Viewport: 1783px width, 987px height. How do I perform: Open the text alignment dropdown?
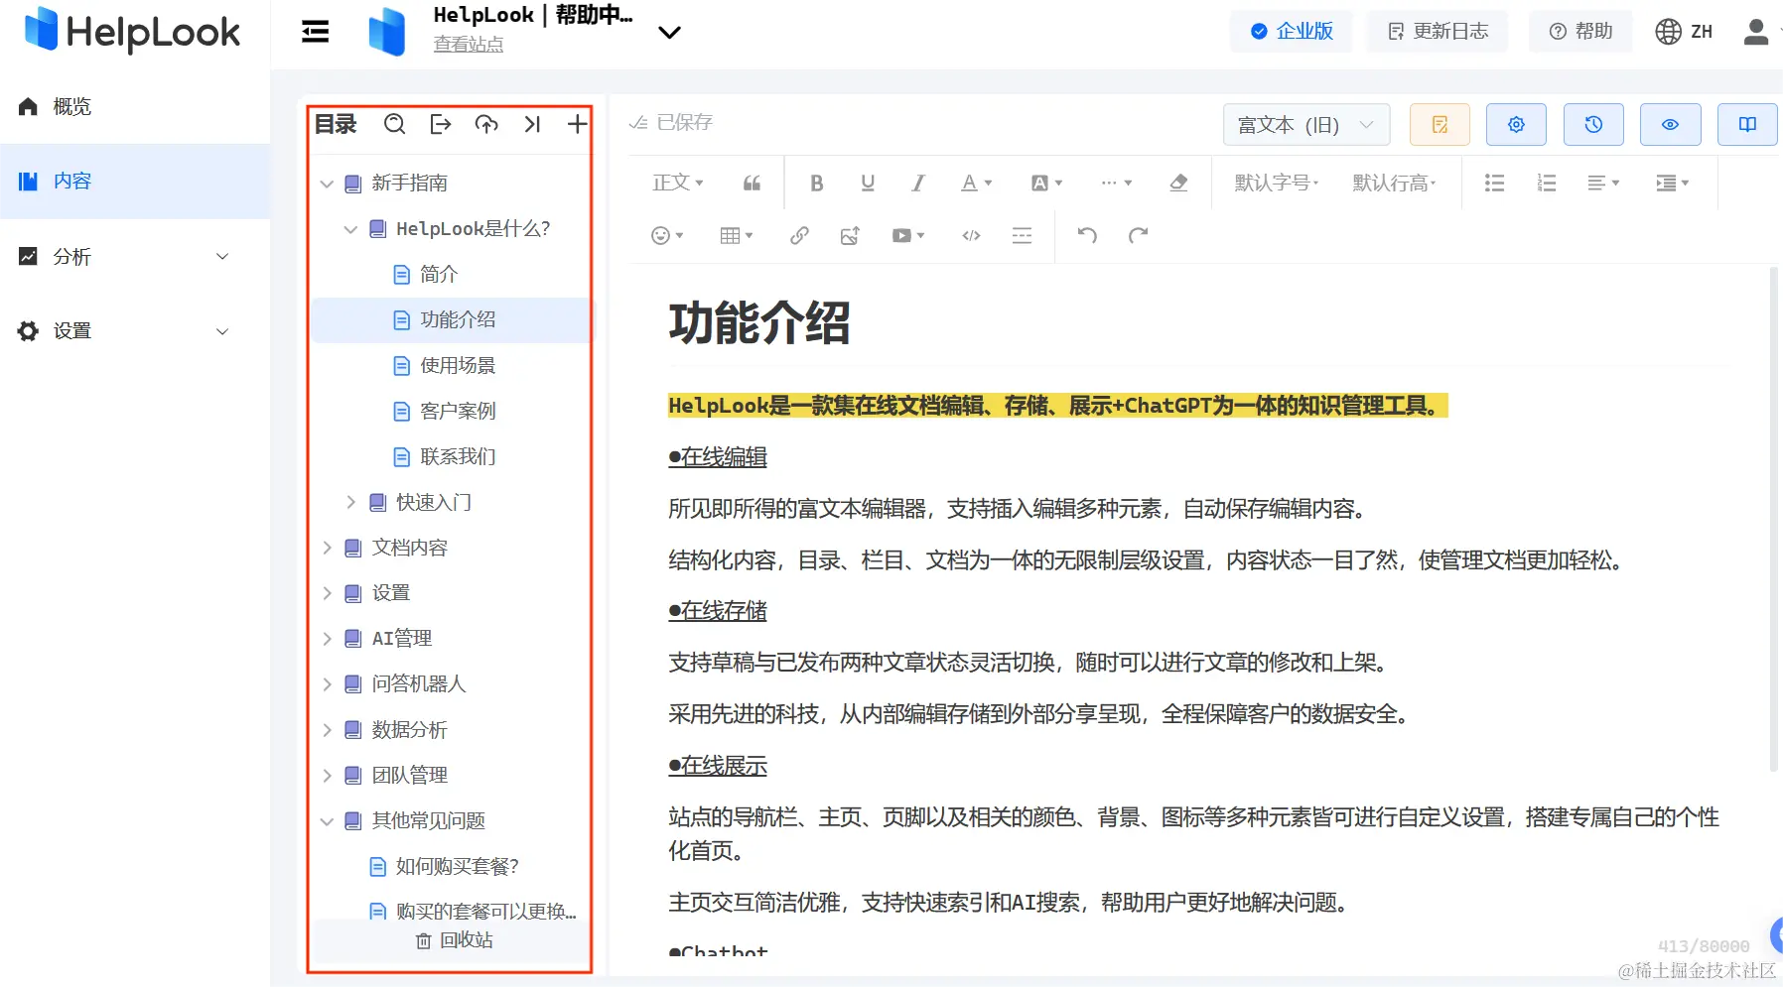[1603, 183]
